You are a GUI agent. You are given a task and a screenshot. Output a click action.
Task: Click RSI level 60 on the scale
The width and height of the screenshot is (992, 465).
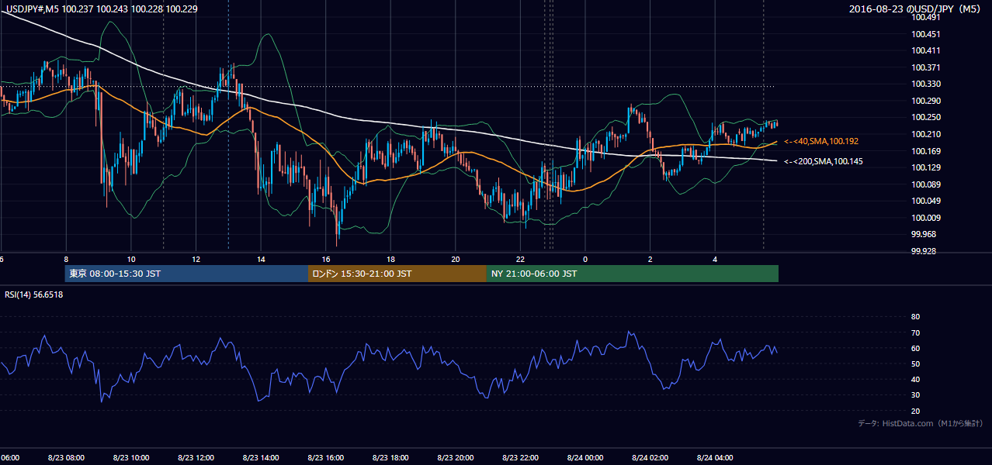[915, 348]
